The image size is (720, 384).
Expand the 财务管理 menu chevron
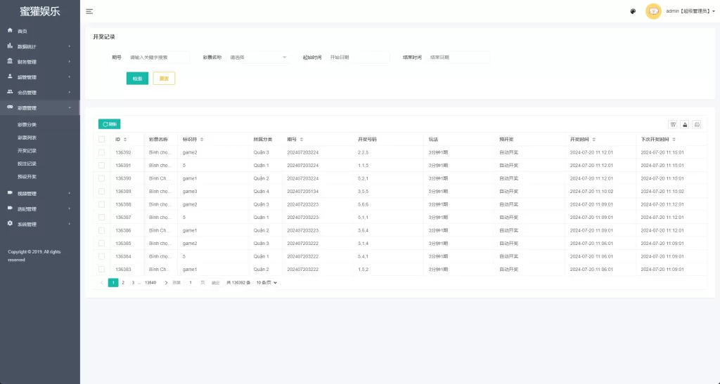click(x=70, y=61)
